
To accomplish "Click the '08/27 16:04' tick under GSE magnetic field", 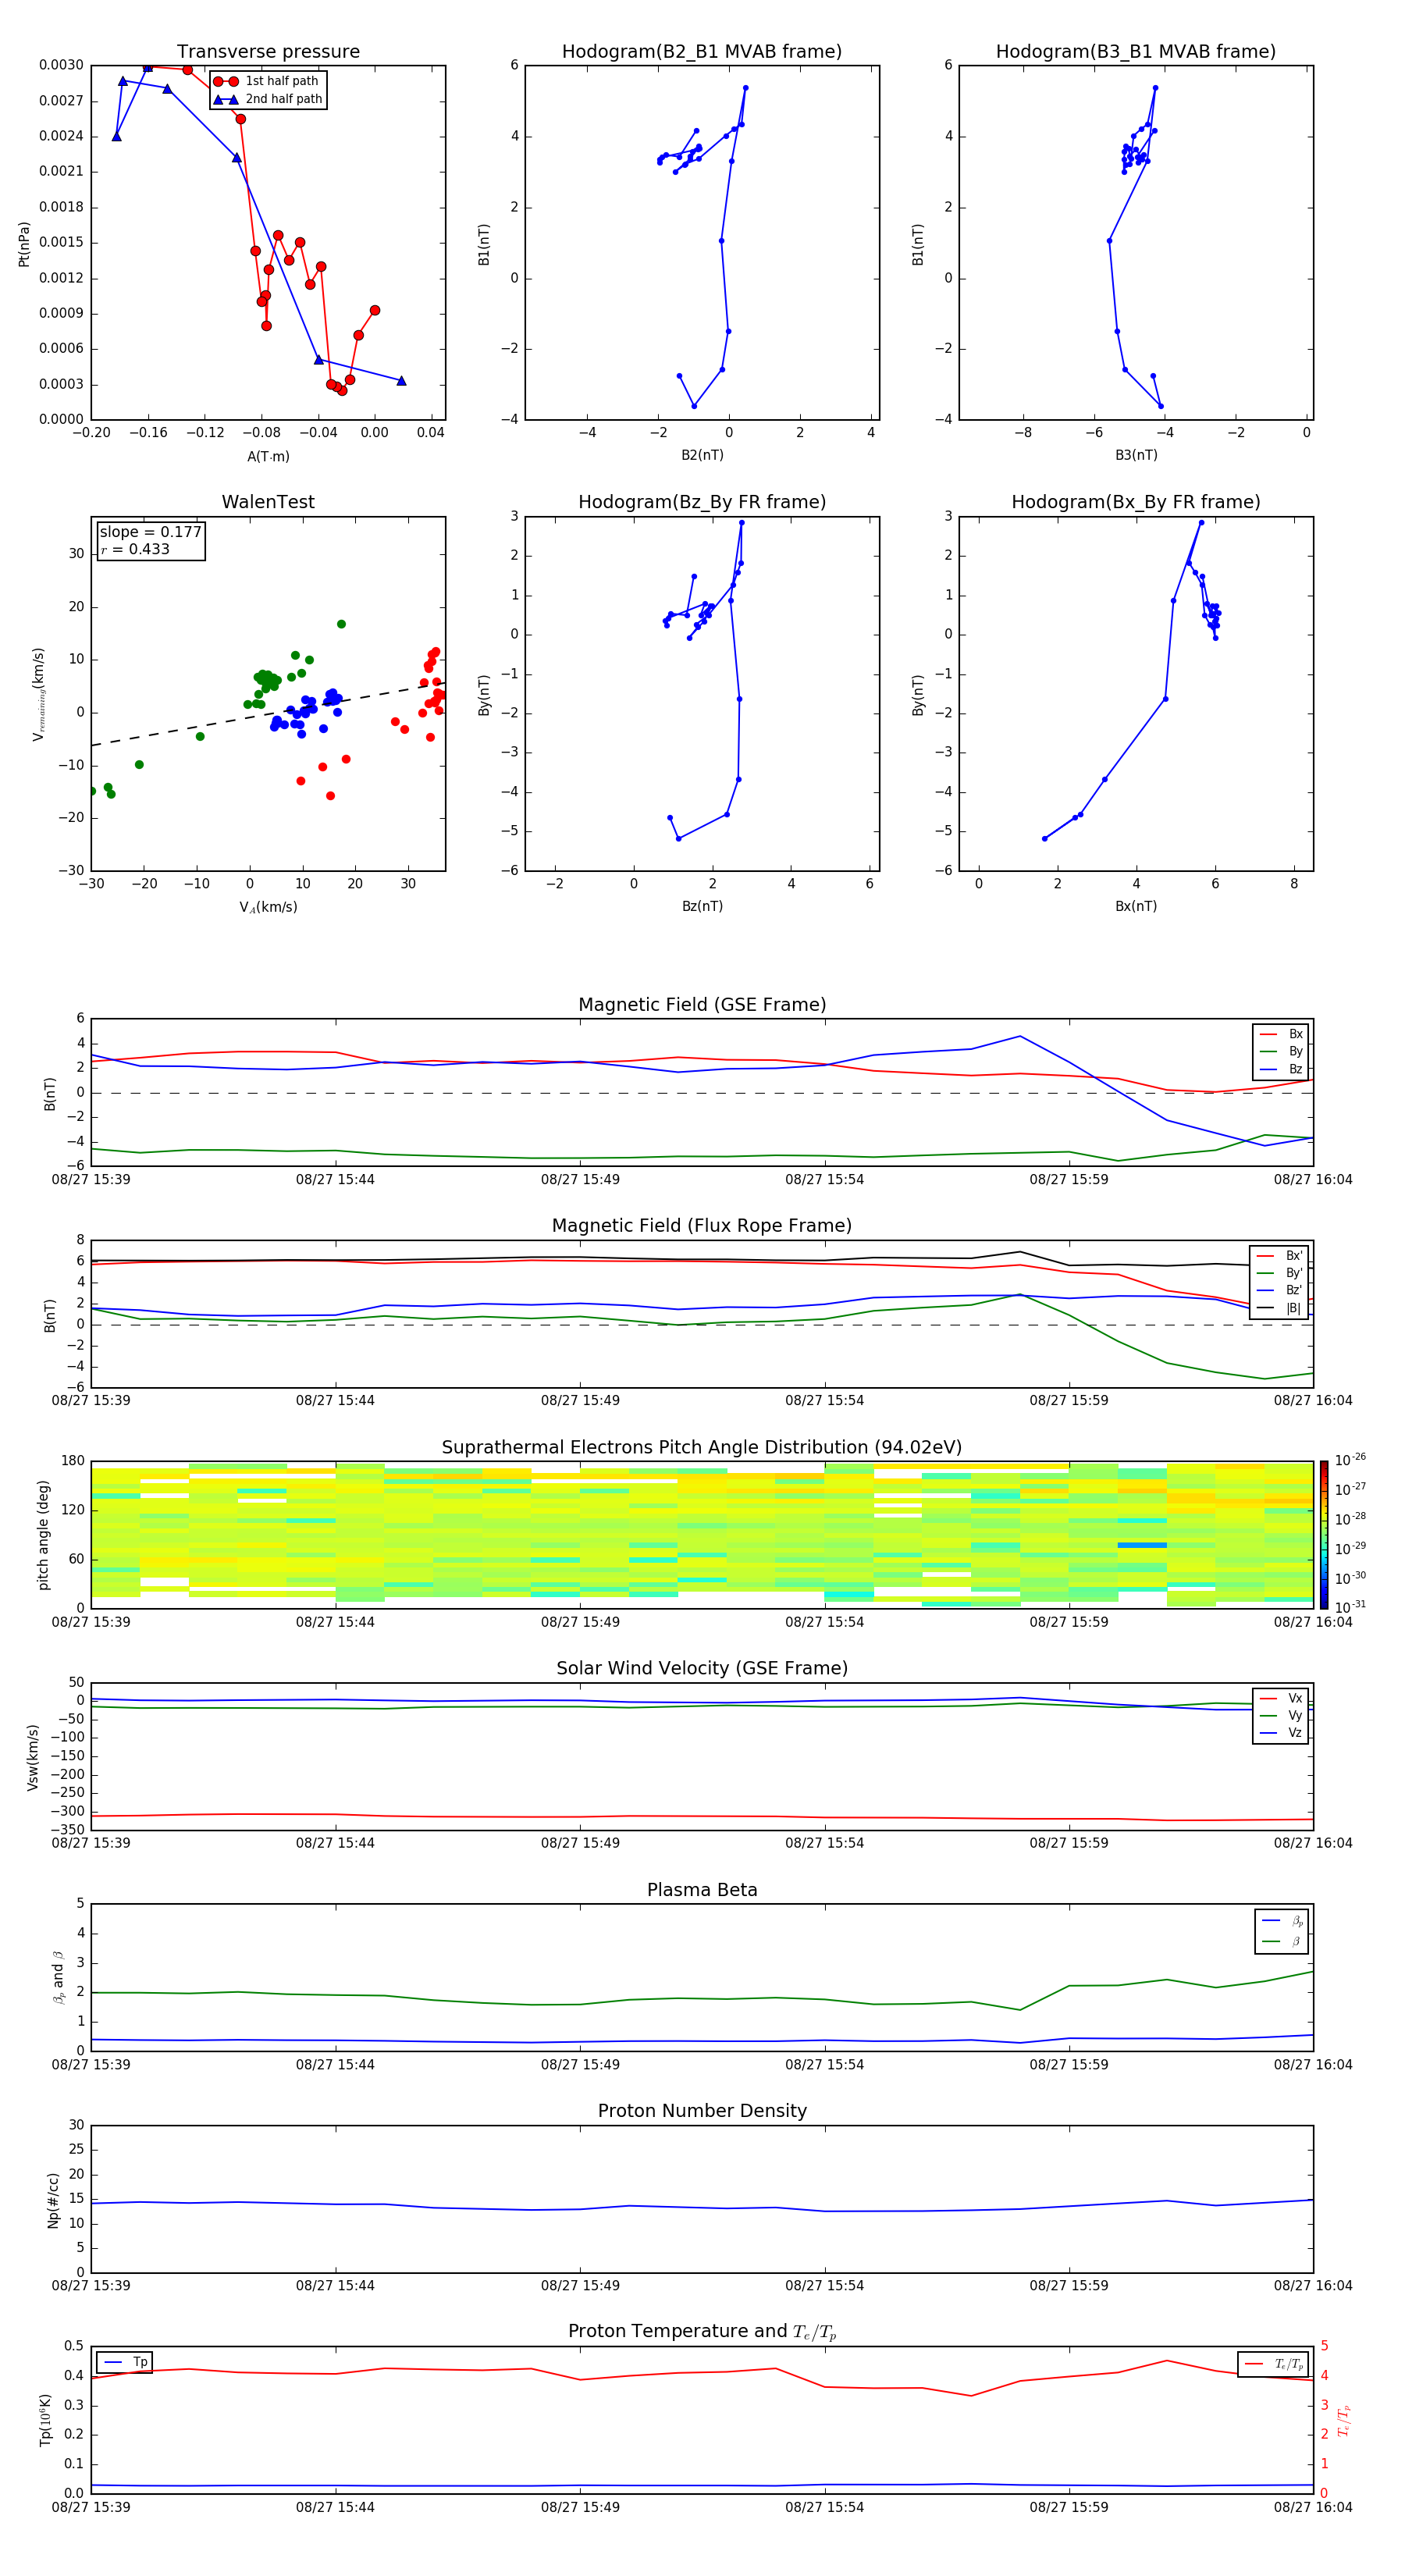I will [1312, 1179].
